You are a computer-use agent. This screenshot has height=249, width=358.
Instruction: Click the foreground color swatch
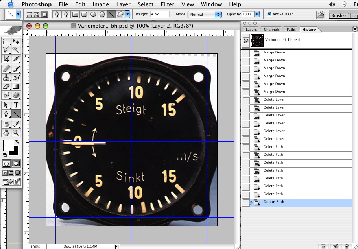click(8, 145)
